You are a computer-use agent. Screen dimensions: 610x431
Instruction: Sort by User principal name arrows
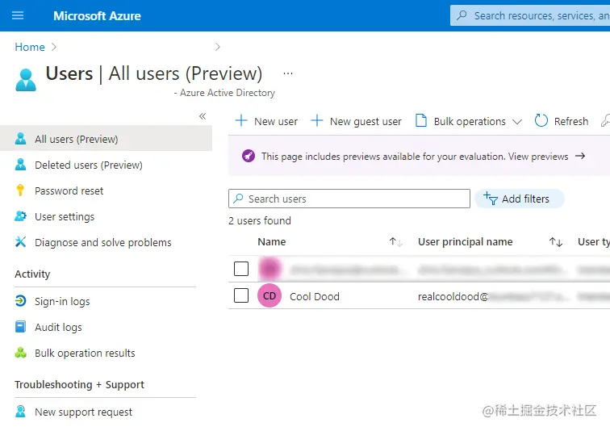555,242
